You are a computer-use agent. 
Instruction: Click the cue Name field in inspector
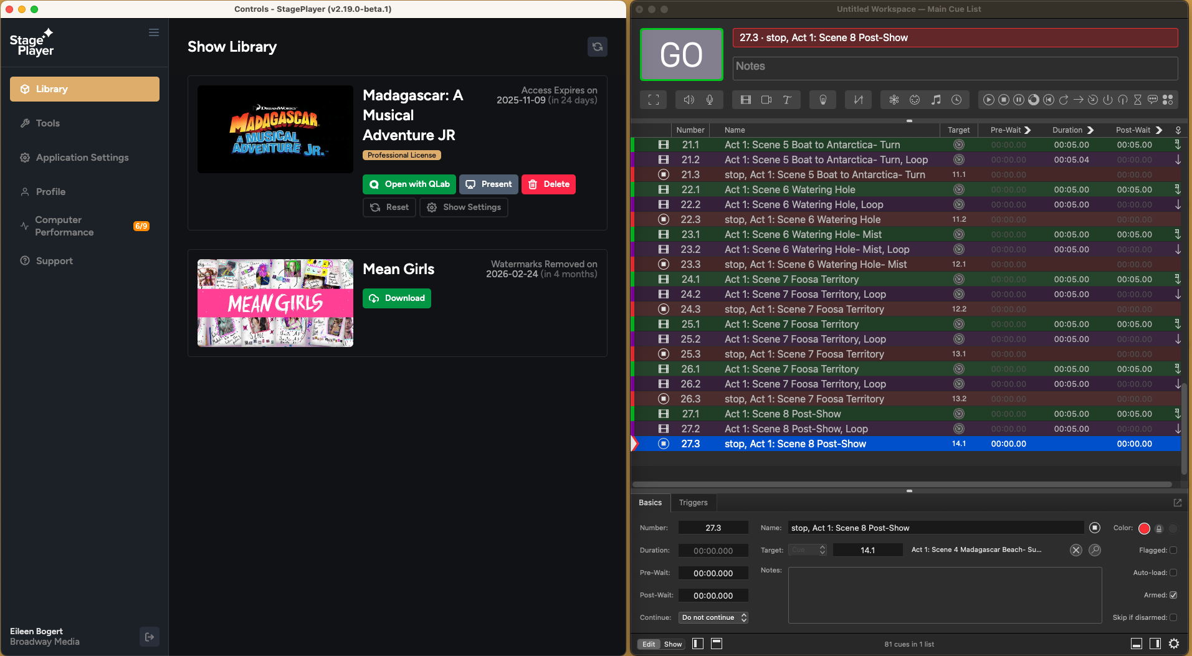pyautogui.click(x=936, y=528)
